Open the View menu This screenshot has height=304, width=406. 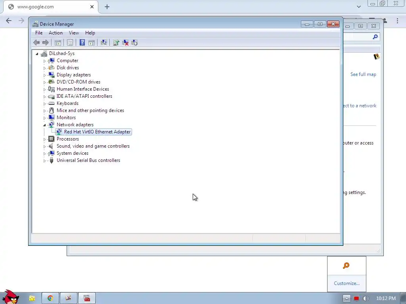tap(74, 33)
